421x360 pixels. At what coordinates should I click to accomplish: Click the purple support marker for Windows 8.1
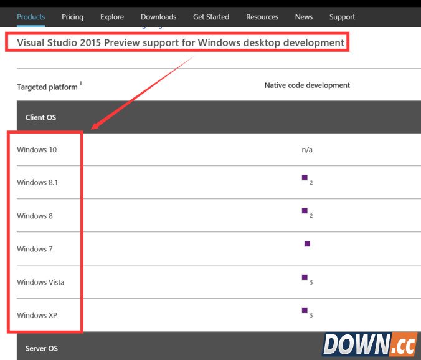coord(305,177)
